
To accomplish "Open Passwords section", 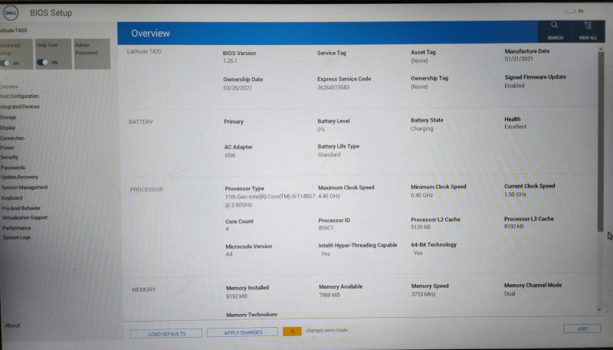I will [x=13, y=168].
